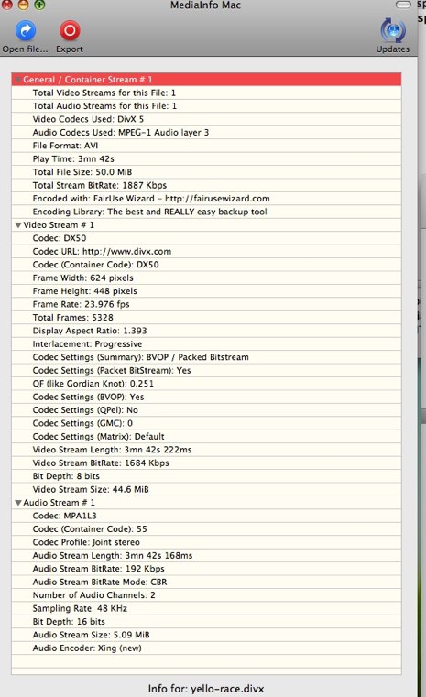Toggle toolbar with the pill button
426x697 pixels.
click(x=403, y=5)
